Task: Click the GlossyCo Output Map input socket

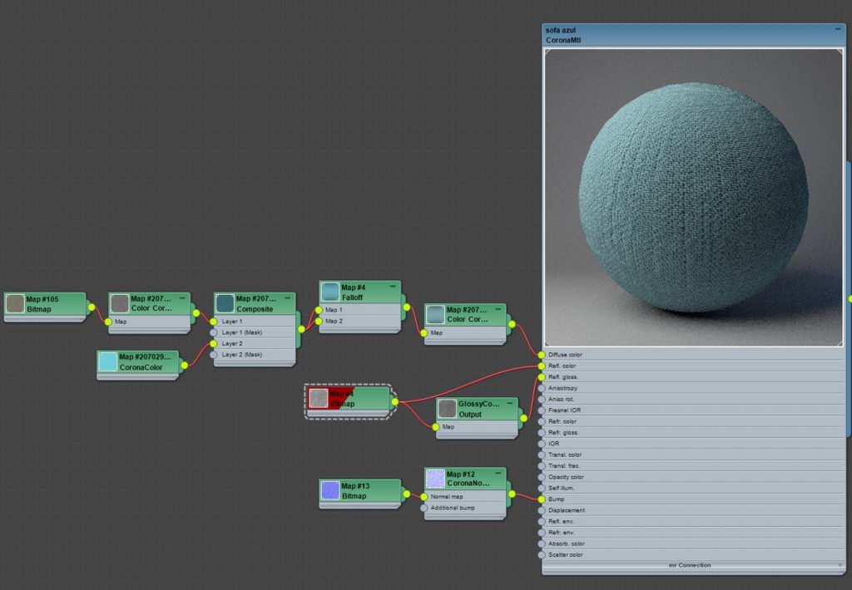Action: pyautogui.click(x=435, y=427)
